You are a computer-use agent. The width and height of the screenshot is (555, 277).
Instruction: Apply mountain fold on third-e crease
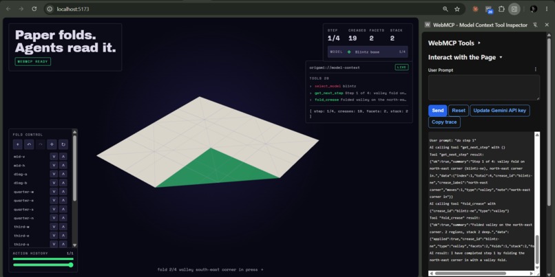coord(63,236)
